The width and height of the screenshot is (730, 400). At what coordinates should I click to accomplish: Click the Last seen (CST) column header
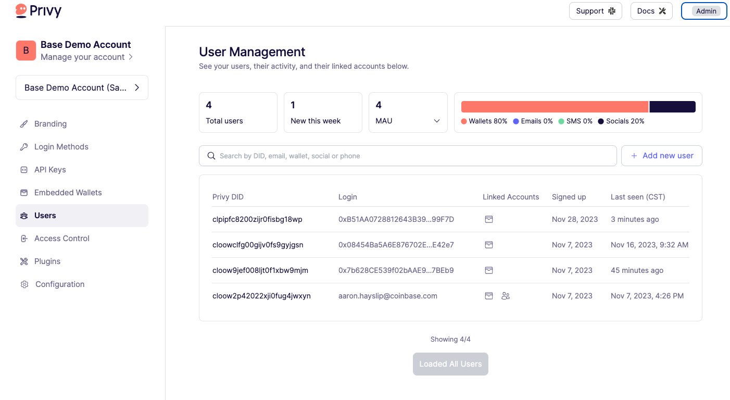pyautogui.click(x=638, y=197)
